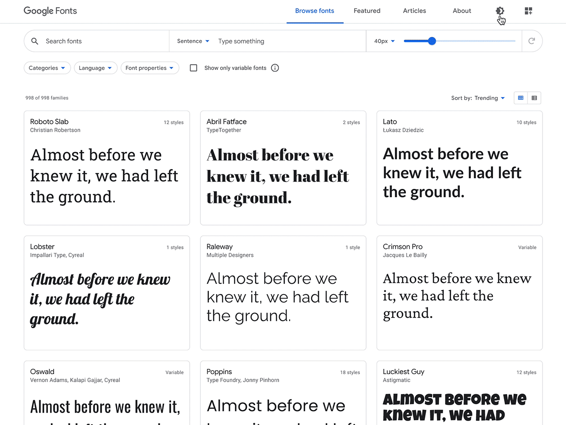
Task: Switch to grid view layout
Action: (520, 98)
